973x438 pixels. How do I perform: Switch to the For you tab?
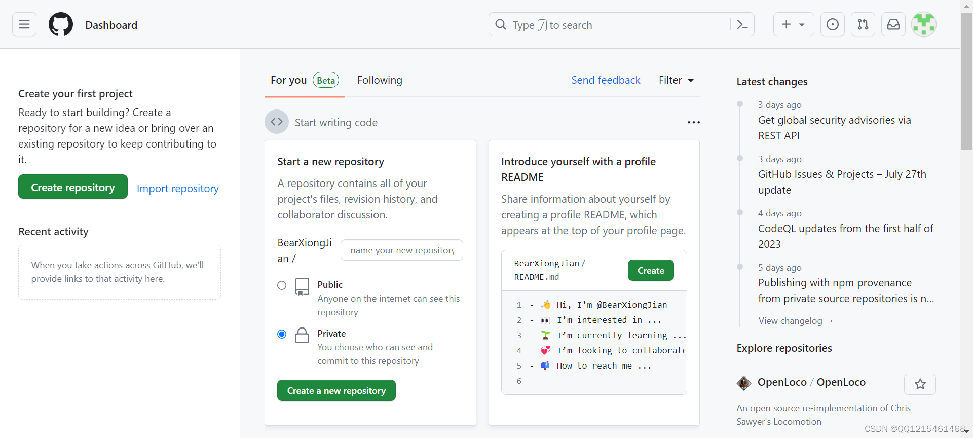pos(304,80)
